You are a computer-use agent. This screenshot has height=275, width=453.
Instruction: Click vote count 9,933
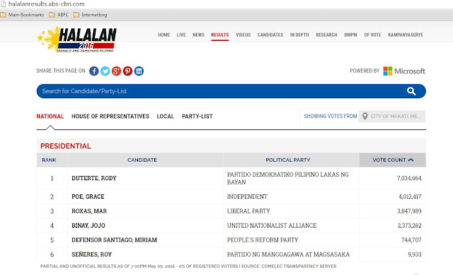415,254
